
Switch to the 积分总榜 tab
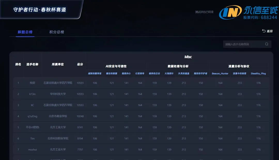pyautogui.click(x=57, y=32)
